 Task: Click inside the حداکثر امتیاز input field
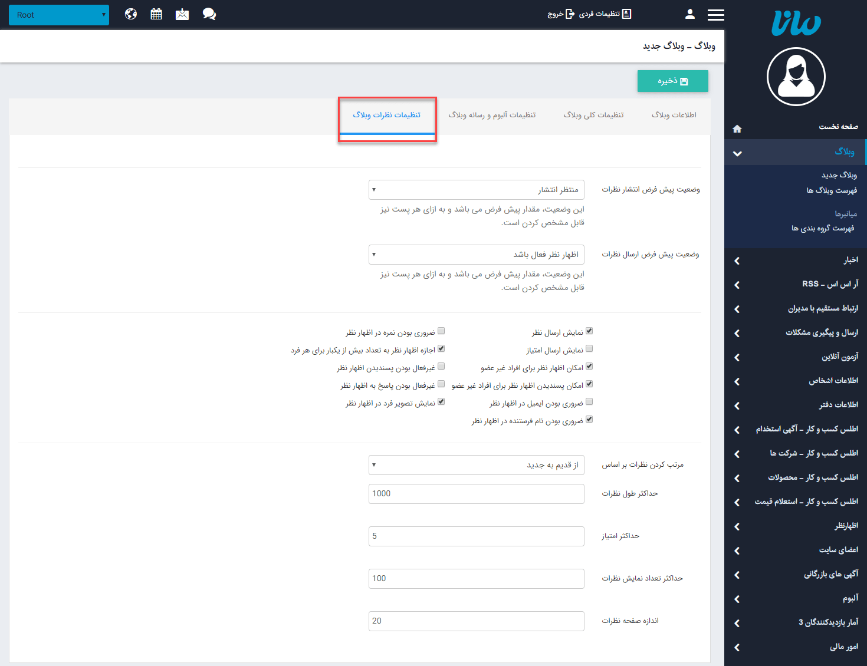tap(476, 536)
